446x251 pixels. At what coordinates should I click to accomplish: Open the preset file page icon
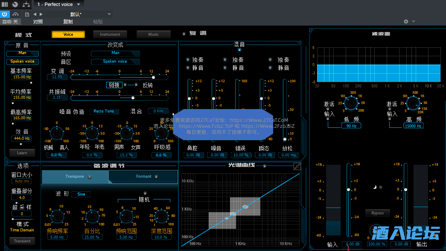[x=27, y=14]
